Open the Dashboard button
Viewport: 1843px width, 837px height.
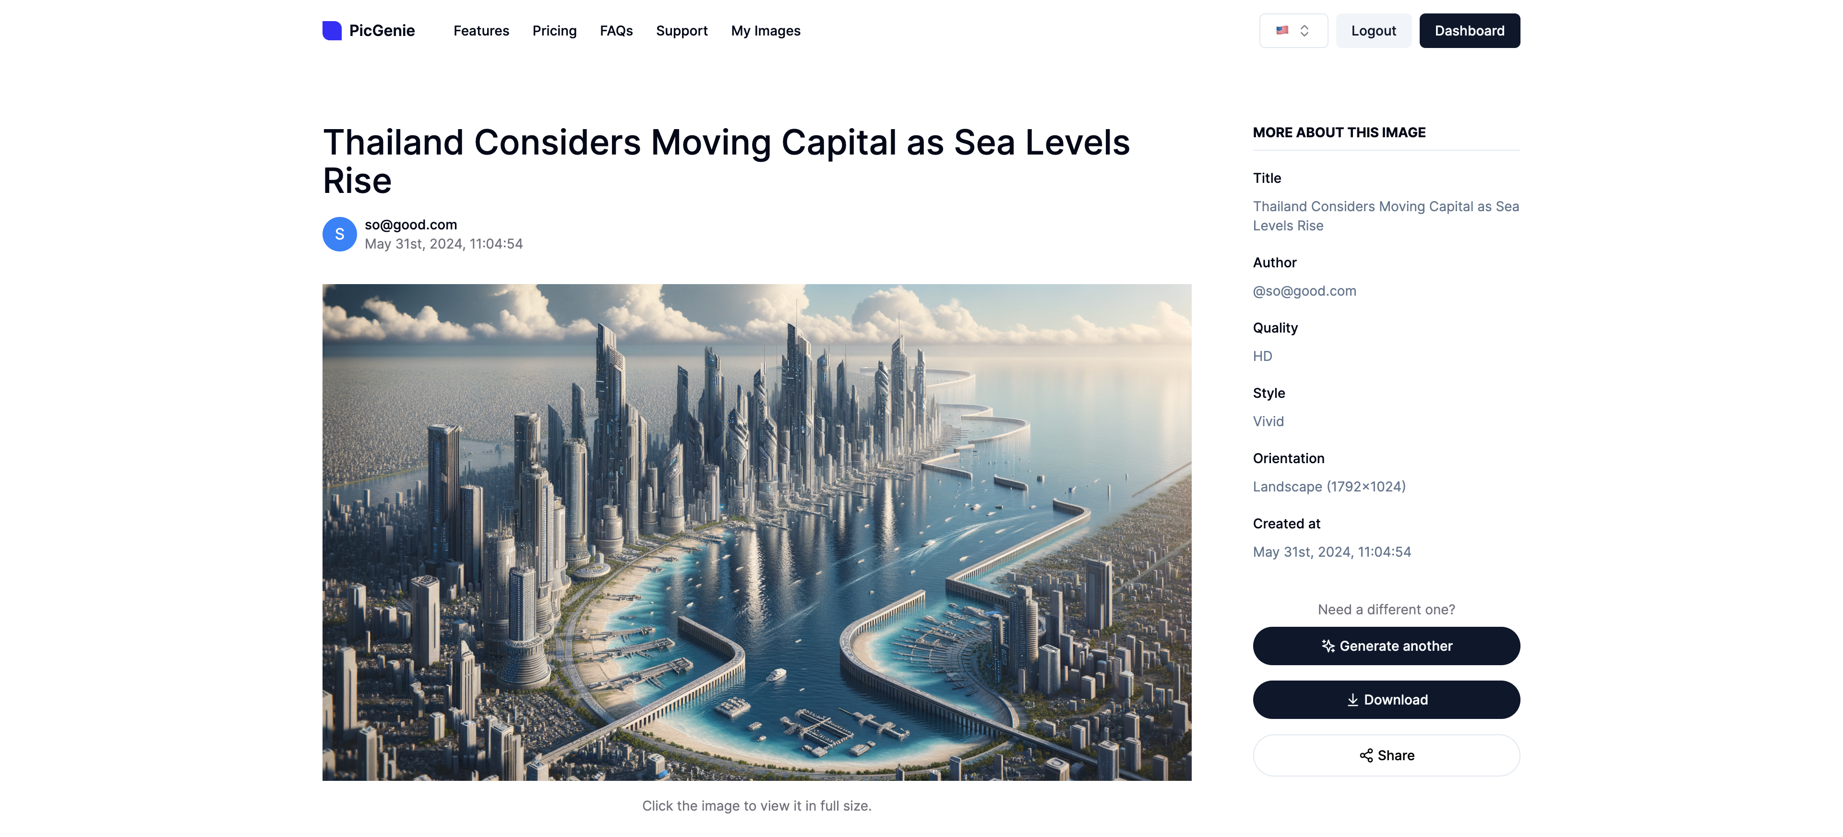[1470, 31]
